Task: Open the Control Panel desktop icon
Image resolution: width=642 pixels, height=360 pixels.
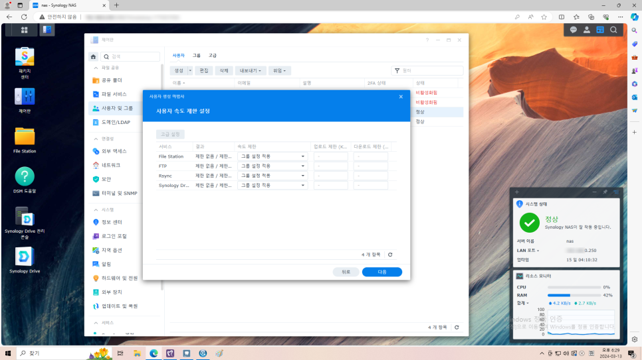Action: [25, 101]
